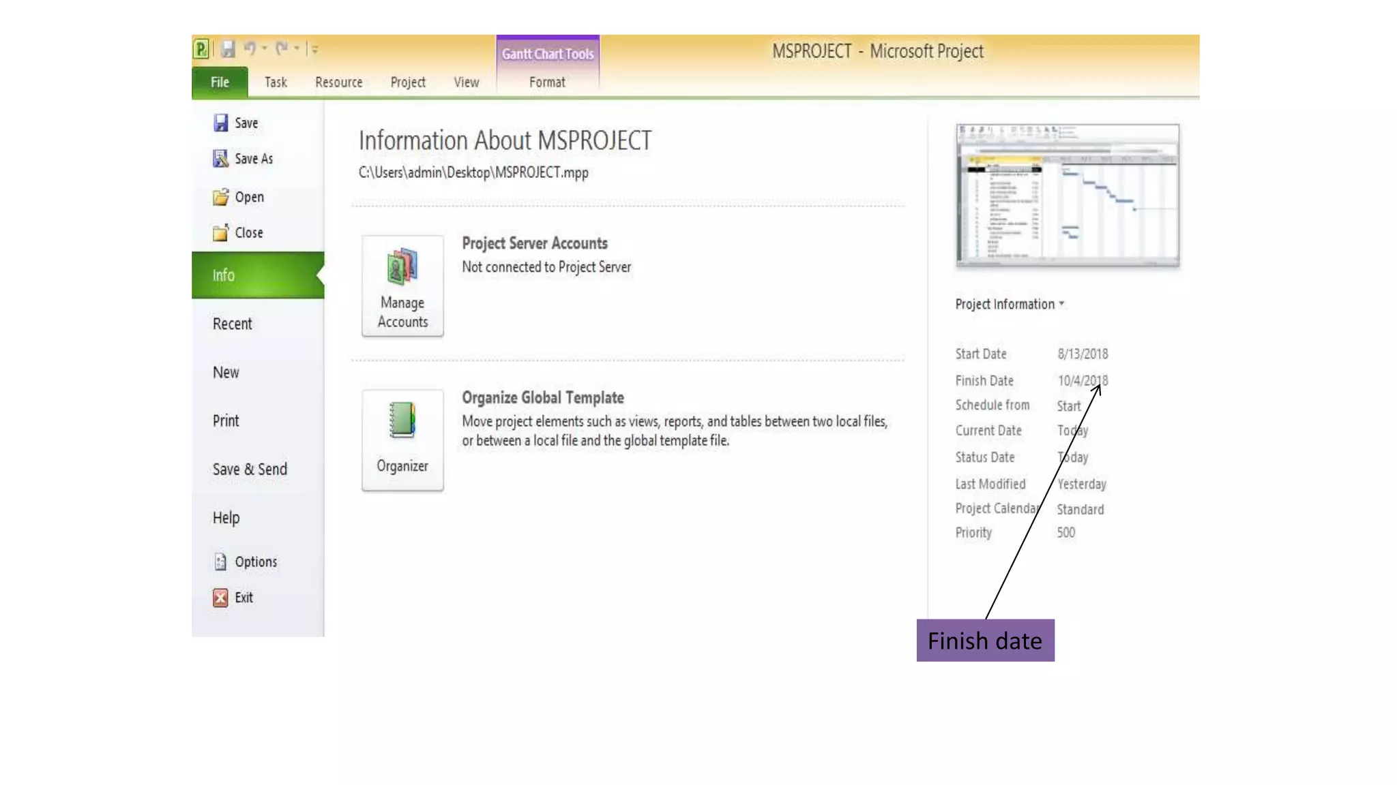Switch to the Resource ribbon tab

338,82
